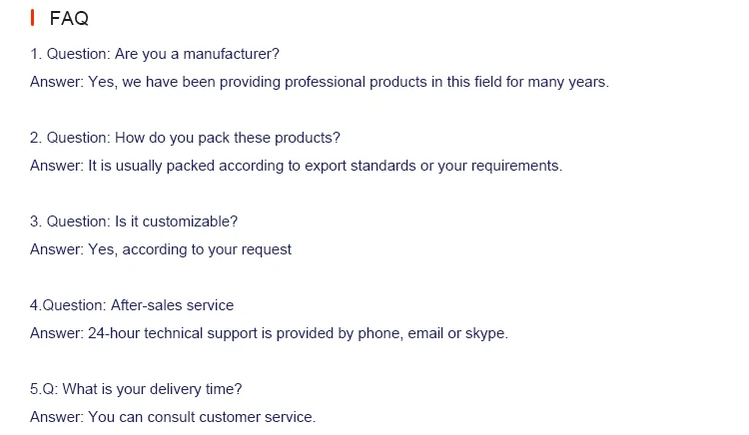749x435 pixels.
Task: Click the phrase '24-hour' in answer four
Action: pyautogui.click(x=114, y=333)
